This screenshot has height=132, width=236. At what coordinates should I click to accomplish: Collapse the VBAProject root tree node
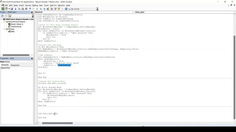pos(1,19)
